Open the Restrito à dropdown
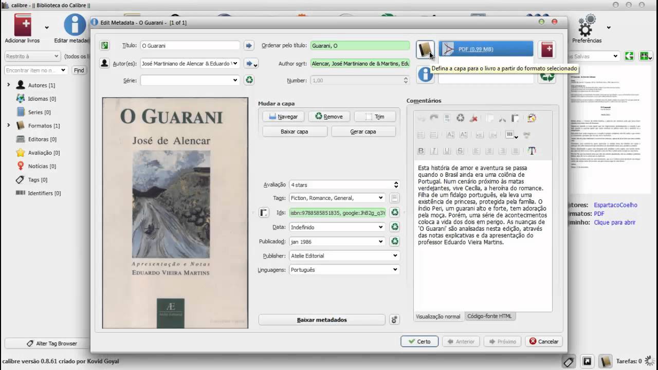This screenshot has height=370, width=658. tap(32, 57)
